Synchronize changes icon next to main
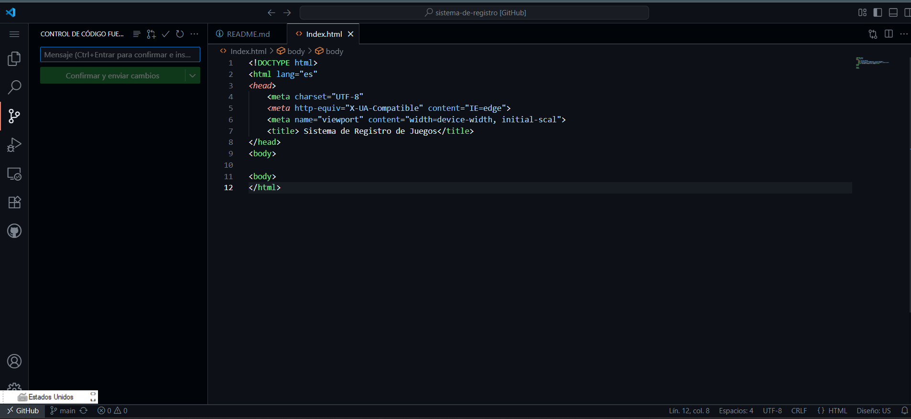Screen dimensions: 911x419 (x=84, y=410)
